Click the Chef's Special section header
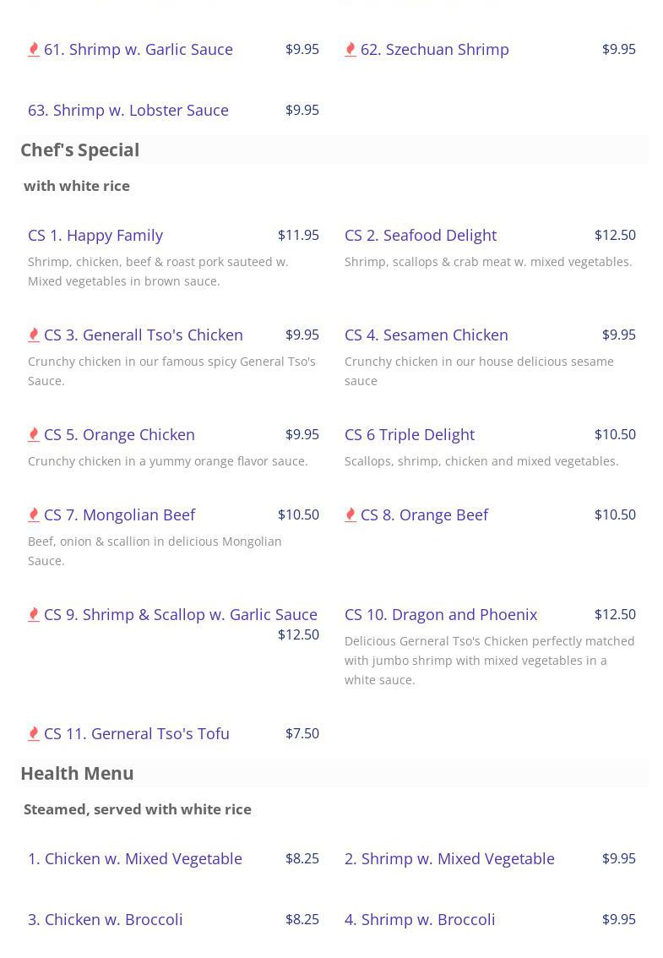The image size is (663, 958). (x=80, y=150)
